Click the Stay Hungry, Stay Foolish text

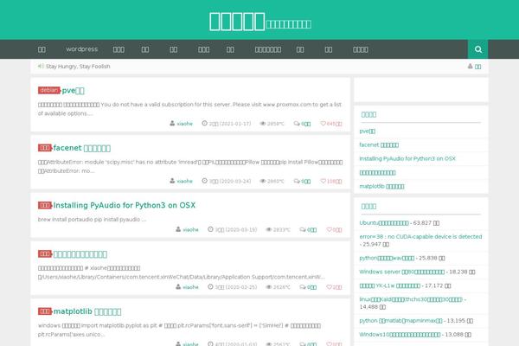coord(78,67)
